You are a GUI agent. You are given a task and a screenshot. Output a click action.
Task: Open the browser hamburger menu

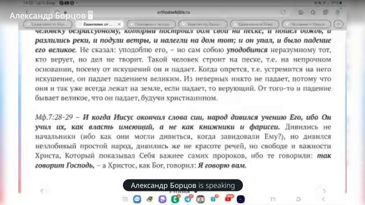[x=338, y=12]
